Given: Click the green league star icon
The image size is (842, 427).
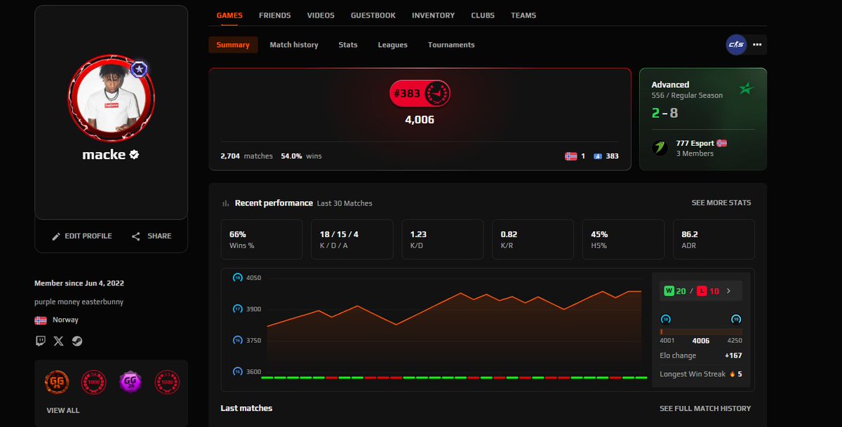Looking at the screenshot, I should point(745,89).
